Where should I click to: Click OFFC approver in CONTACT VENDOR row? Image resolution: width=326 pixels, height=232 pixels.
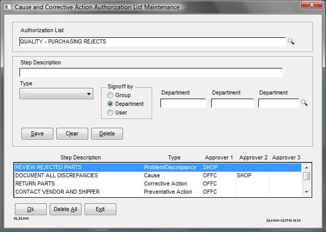[210, 192]
